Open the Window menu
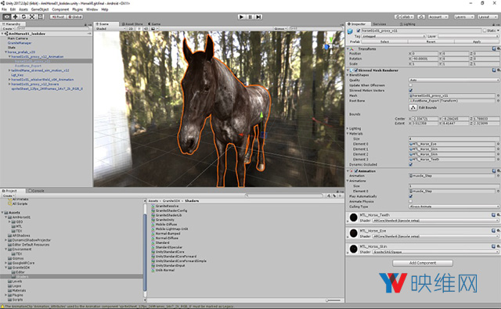This screenshot has width=501, height=309. 92,9
